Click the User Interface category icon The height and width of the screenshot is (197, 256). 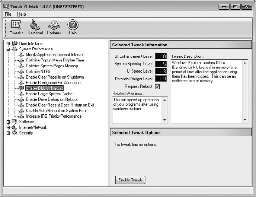tap(15, 43)
